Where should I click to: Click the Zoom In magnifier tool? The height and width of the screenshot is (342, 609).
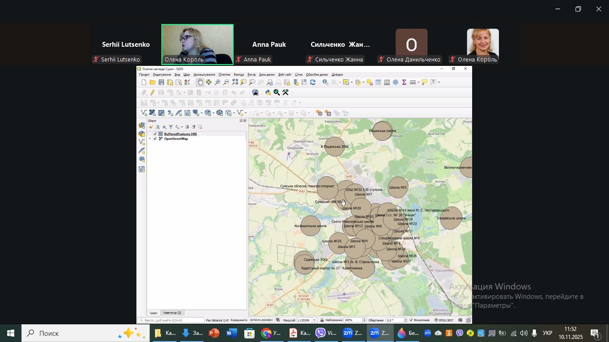[218, 82]
